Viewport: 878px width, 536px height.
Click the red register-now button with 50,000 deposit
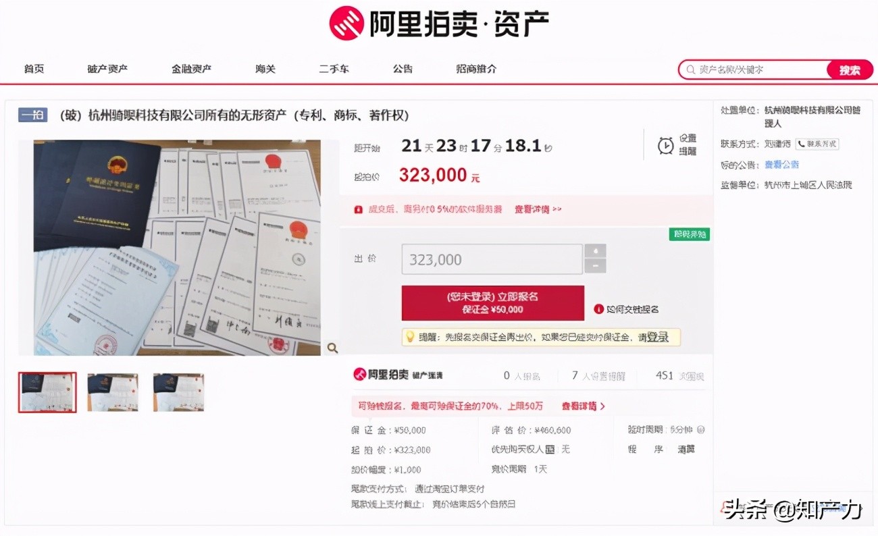pyautogui.click(x=492, y=302)
